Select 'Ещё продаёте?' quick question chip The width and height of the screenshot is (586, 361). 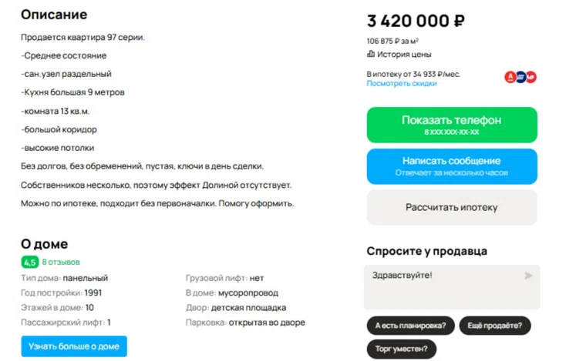[x=495, y=326]
